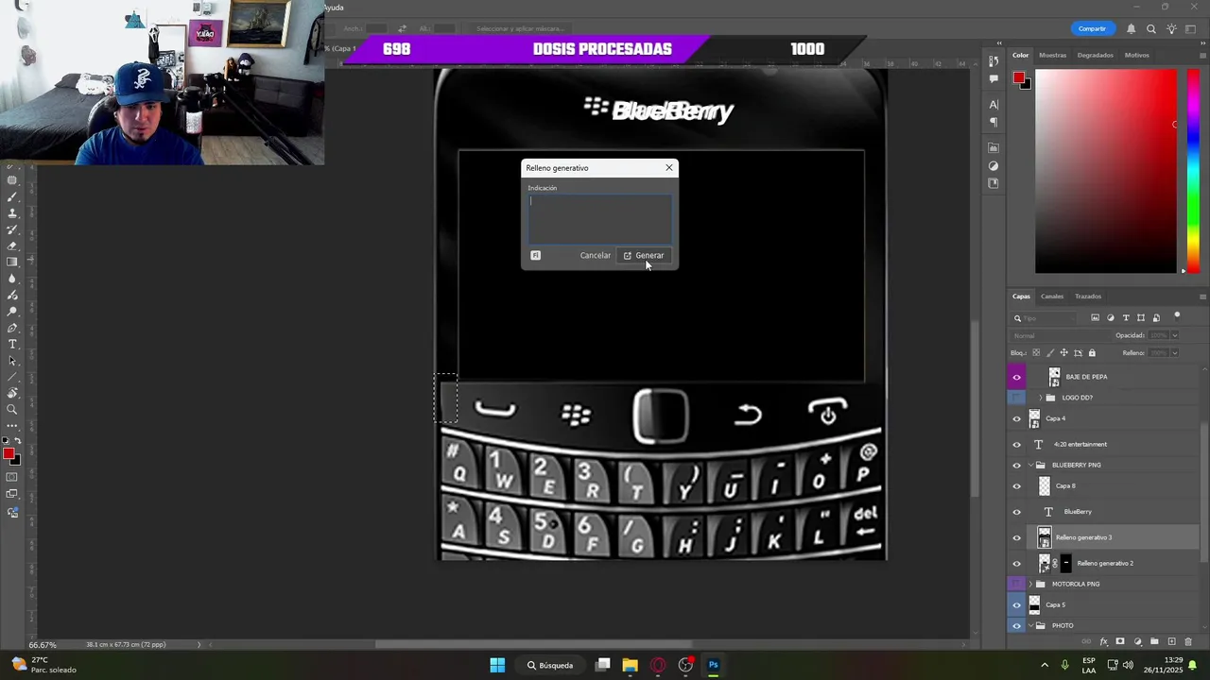Switch to the Motivos tab
This screenshot has width=1210, height=680.
[x=1137, y=55]
